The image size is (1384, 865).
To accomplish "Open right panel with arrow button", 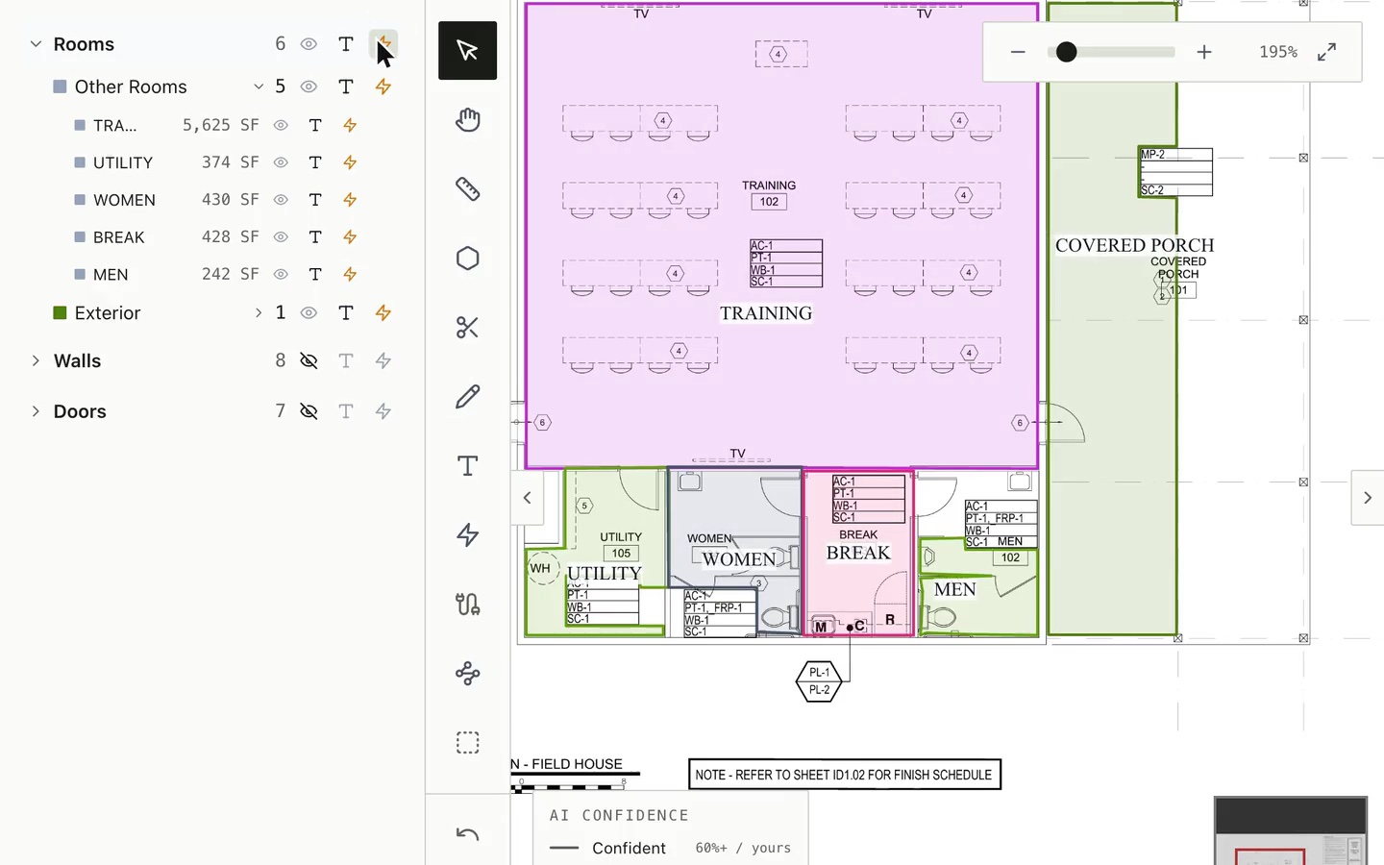I will (1368, 498).
